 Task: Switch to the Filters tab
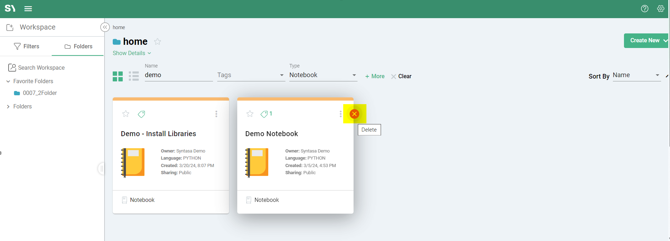[x=26, y=46]
